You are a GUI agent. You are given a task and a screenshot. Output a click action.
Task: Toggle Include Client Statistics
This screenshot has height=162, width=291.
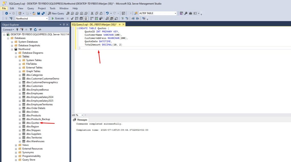pos(101,18)
